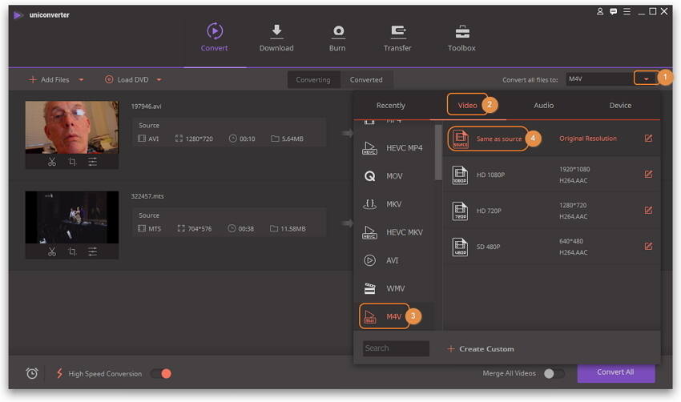Choose the HD 1080P preset
Image resolution: width=681 pixels, height=402 pixels.
pos(551,175)
